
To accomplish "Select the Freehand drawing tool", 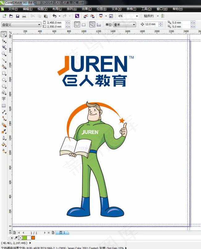I will pos(4,60).
